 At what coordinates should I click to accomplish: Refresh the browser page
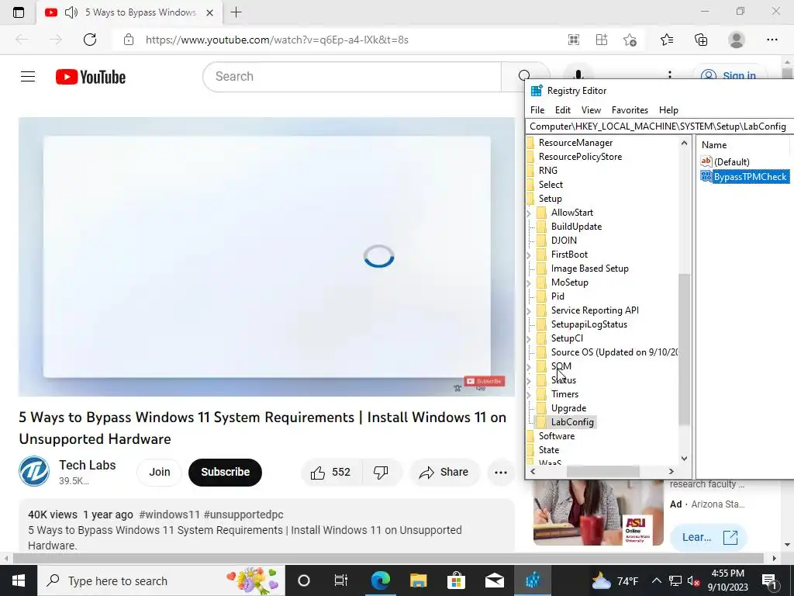pyautogui.click(x=90, y=40)
